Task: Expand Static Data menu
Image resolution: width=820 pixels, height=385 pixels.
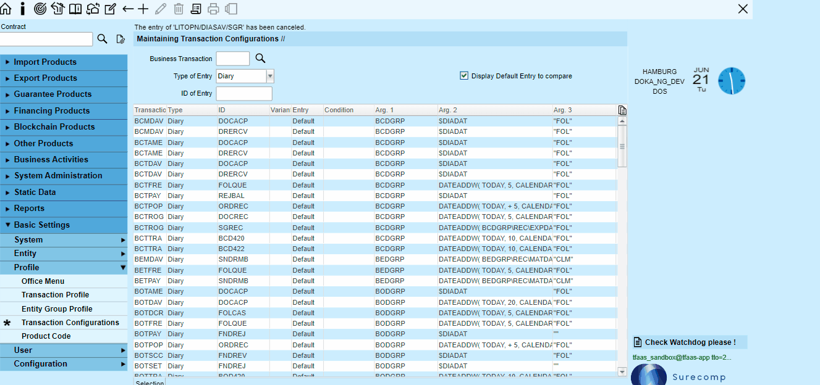Action: pyautogui.click(x=64, y=192)
